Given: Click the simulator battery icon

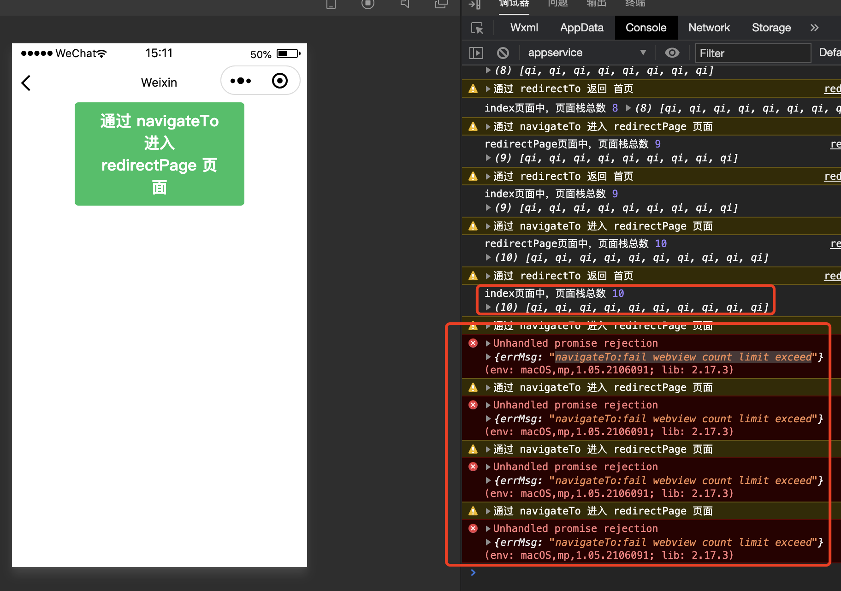Looking at the screenshot, I should tap(289, 53).
